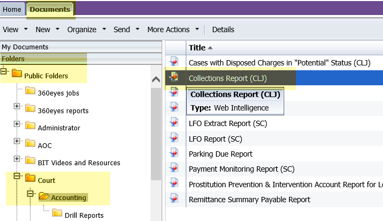Select BIT Videos and Resources label
This screenshot has height=221, width=383.
[x=79, y=163]
